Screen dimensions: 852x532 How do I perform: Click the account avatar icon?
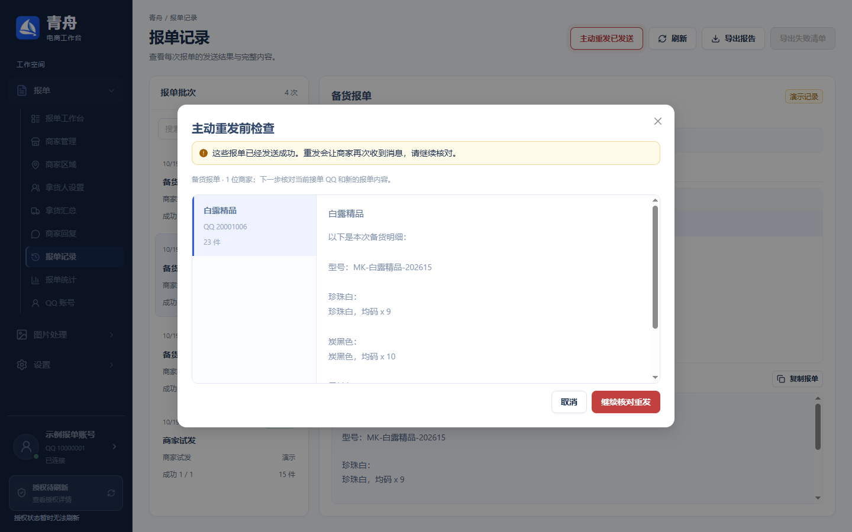click(26, 447)
